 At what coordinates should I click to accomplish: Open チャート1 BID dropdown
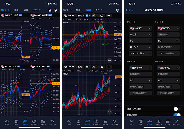pyautogui.click(x=140, y=41)
